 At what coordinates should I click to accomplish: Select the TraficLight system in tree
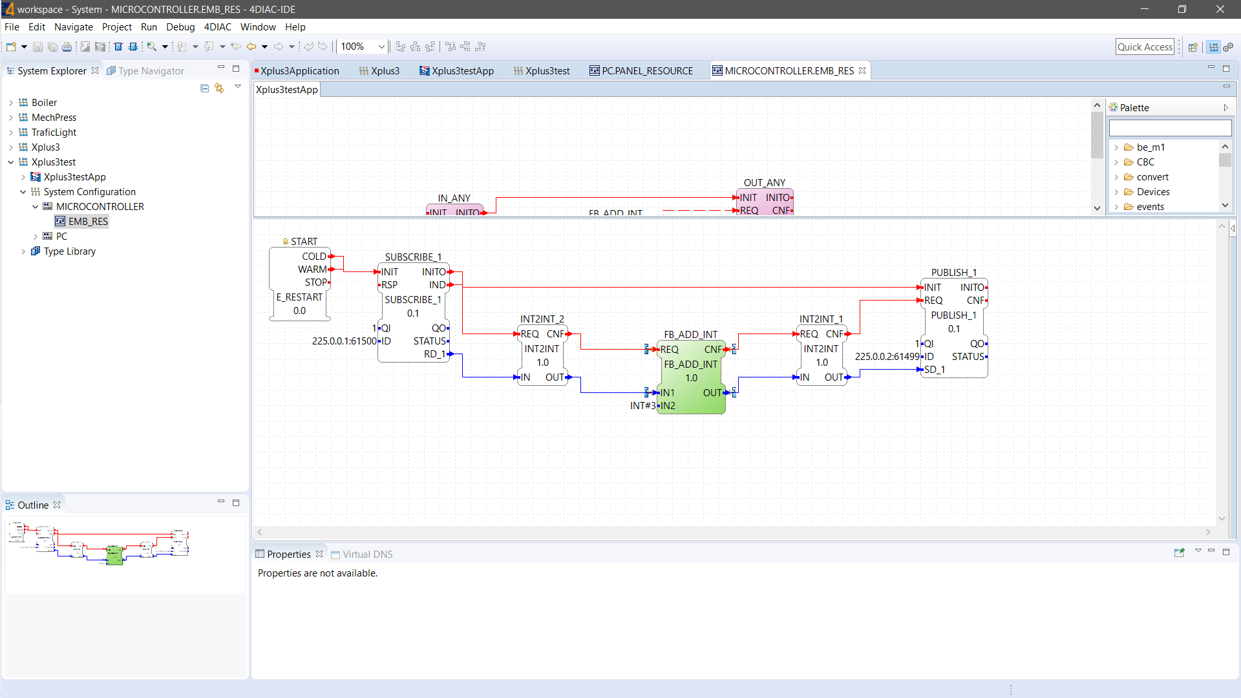coord(54,132)
